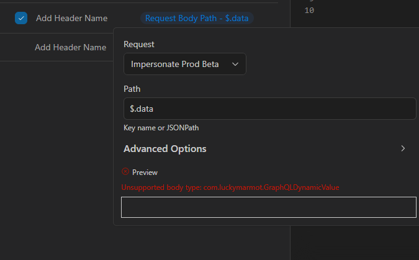Click the first Add Header Name field

pos(71,18)
